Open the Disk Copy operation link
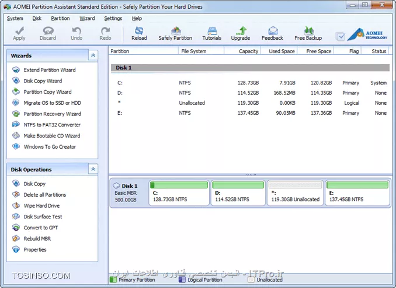This screenshot has width=396, height=288. click(x=34, y=184)
